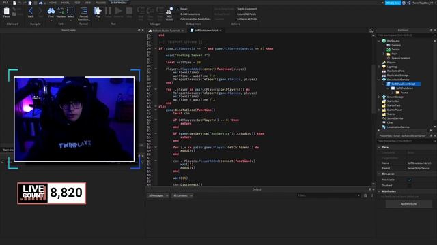Image resolution: width=437 pixels, height=245 pixels.
Task: Click Expand All Folds action
Action: (x=246, y=14)
